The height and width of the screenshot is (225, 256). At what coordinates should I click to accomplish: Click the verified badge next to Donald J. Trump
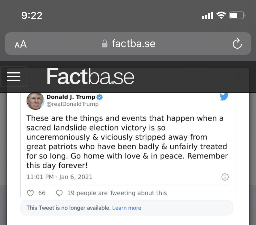100,97
